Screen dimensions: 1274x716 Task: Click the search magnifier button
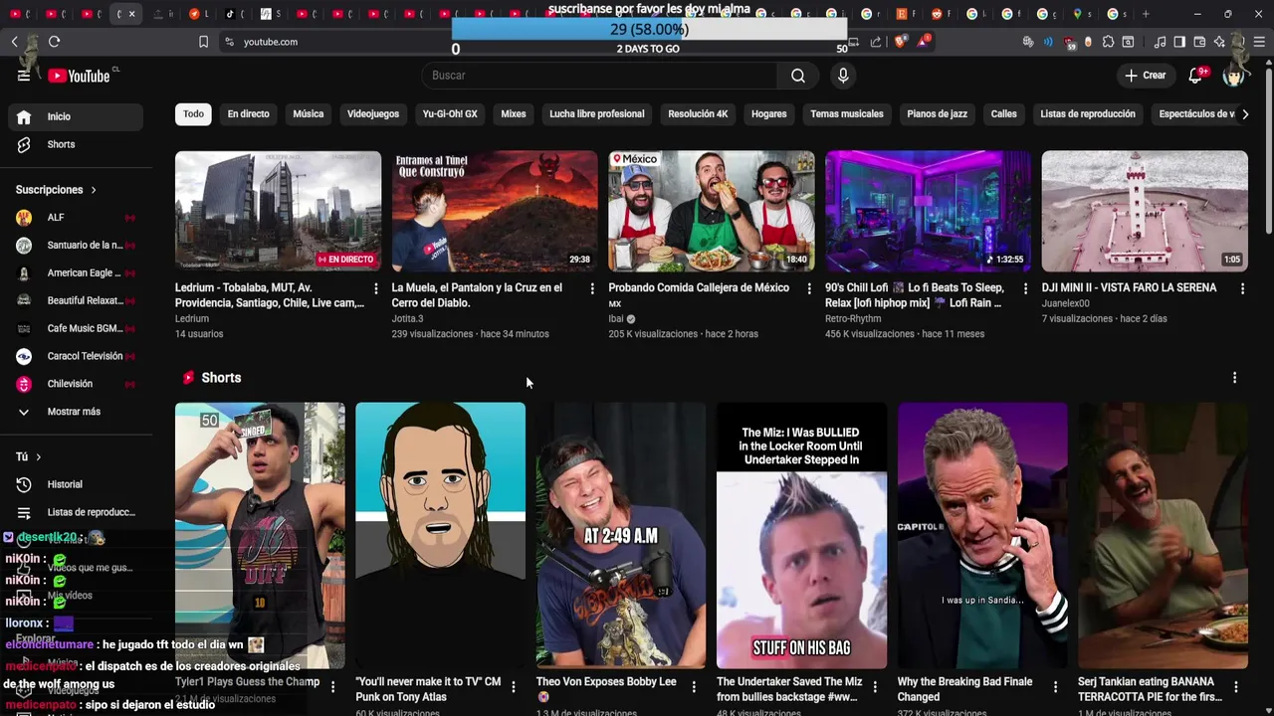pyautogui.click(x=798, y=76)
